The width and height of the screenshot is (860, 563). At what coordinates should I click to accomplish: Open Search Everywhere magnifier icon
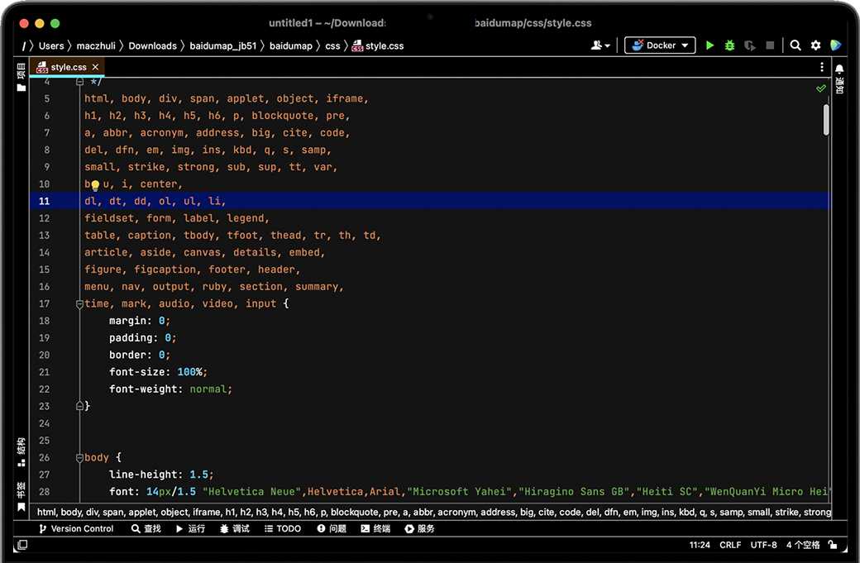click(x=795, y=45)
